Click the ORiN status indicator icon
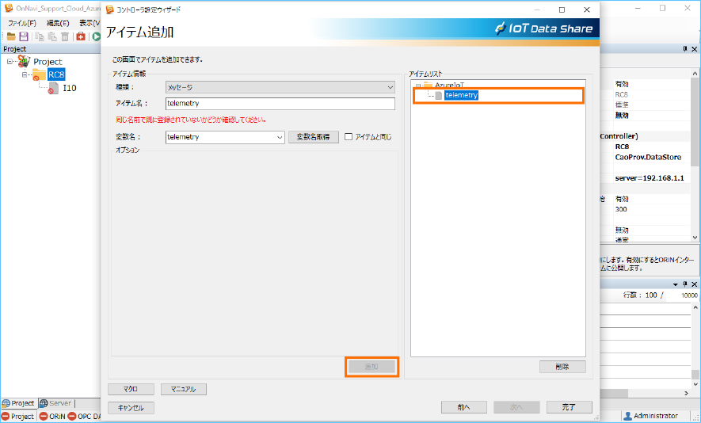 point(44,417)
